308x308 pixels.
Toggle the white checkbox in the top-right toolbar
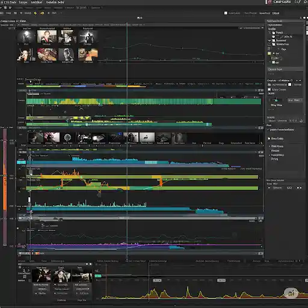pyautogui.click(x=226, y=13)
